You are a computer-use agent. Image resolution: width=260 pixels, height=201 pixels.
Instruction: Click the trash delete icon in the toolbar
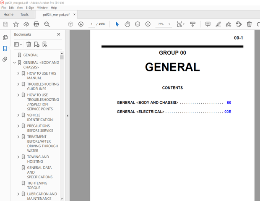coord(249,24)
